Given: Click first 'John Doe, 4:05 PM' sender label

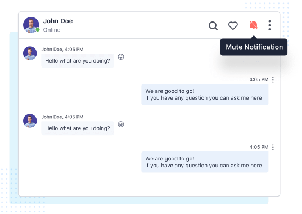Looking at the screenshot, I should coord(62,50).
